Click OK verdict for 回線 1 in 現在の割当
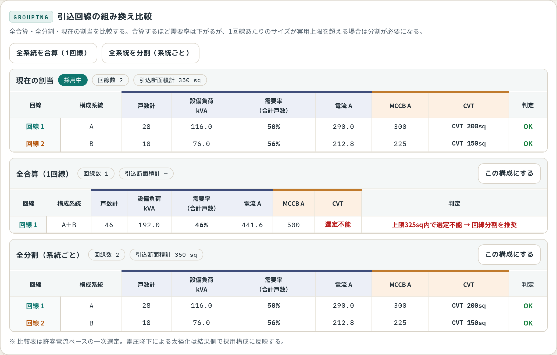Screen dimensions: 557x355 528,126
